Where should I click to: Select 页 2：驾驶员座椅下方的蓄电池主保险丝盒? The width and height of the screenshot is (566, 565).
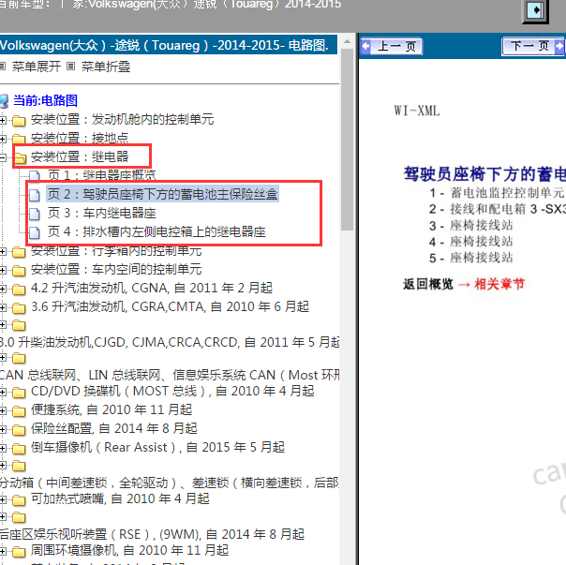point(162,194)
